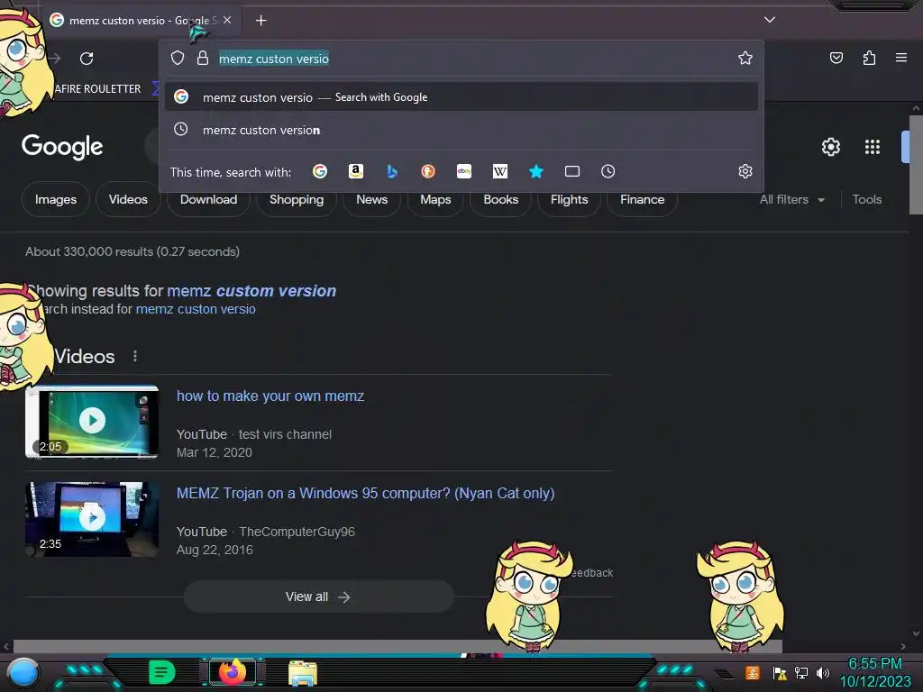The width and height of the screenshot is (923, 692).
Task: Switch to the Shopping results tab
Action: coord(296,199)
